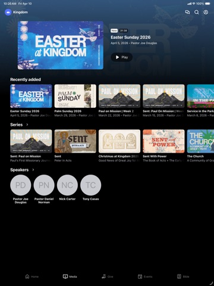The height and width of the screenshot is (286, 214).
Task: Open the Palm Sunday 2026 thumbnail
Action: click(x=75, y=96)
